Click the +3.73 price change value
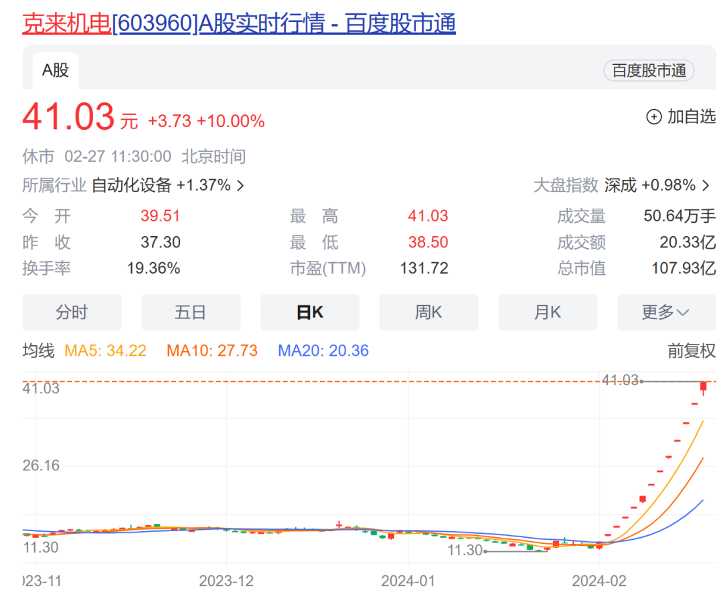This screenshot has width=723, height=590. (169, 121)
